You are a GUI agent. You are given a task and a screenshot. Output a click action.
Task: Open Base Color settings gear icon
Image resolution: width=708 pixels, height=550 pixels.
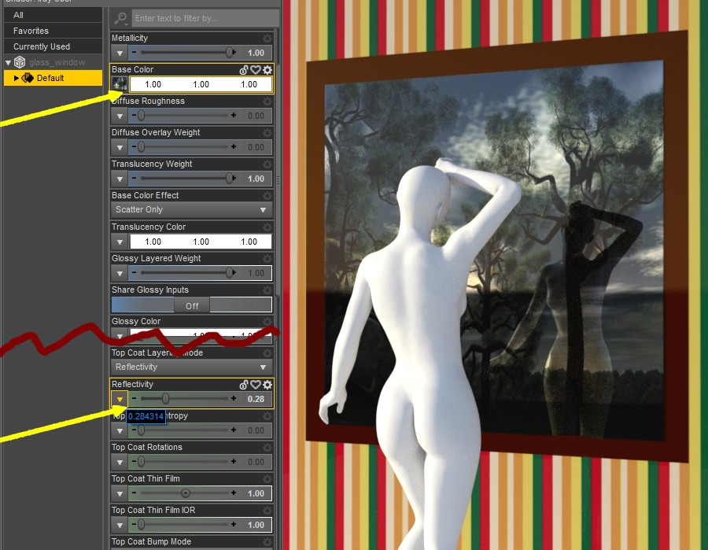pyautogui.click(x=267, y=69)
